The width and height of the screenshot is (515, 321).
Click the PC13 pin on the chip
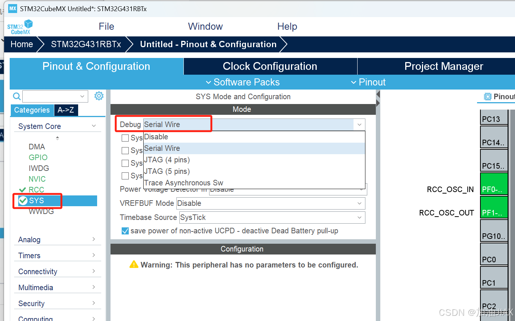tap(494, 117)
